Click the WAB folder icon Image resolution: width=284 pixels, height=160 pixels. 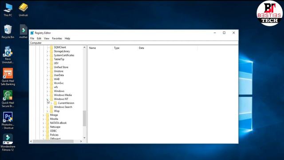coord(51,79)
